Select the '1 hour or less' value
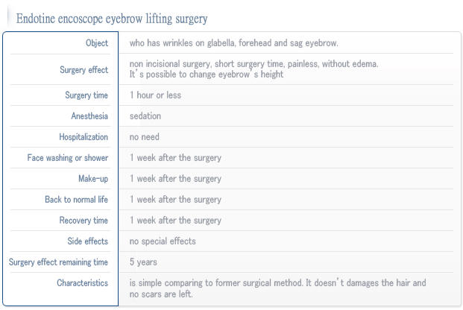Viewport: 463px width, 310px height. 155,95
